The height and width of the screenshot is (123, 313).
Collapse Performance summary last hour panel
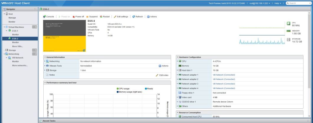pyautogui.click(x=45, y=83)
